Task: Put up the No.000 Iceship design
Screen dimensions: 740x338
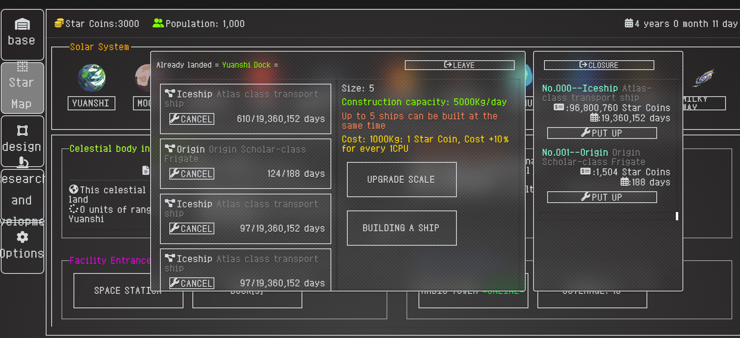Action: tap(602, 133)
